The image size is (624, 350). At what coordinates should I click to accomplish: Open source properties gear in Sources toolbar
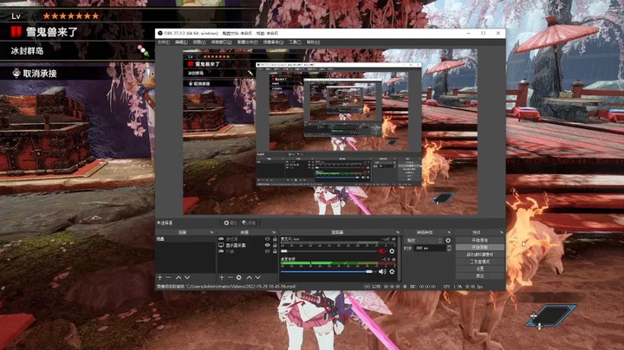(x=239, y=277)
